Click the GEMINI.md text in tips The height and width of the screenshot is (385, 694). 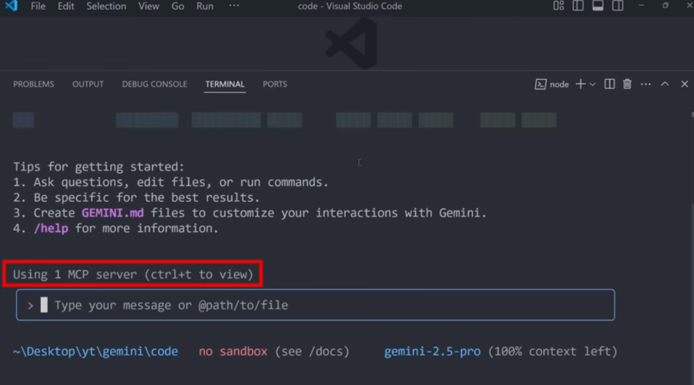point(113,213)
